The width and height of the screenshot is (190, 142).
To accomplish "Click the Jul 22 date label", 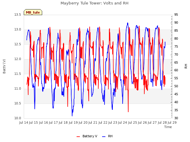I will (103, 122).
